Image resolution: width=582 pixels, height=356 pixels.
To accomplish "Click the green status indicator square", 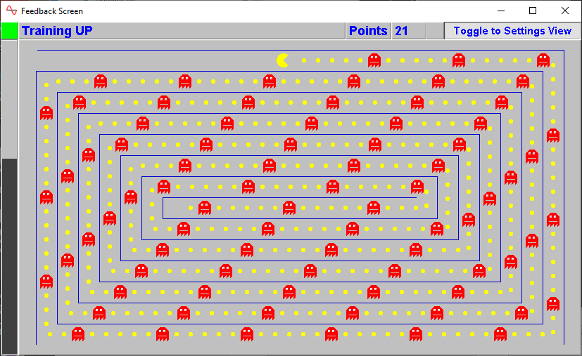I will tap(10, 31).
